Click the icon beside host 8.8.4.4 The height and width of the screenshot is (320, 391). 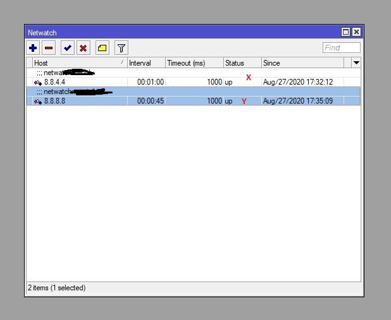coord(38,83)
